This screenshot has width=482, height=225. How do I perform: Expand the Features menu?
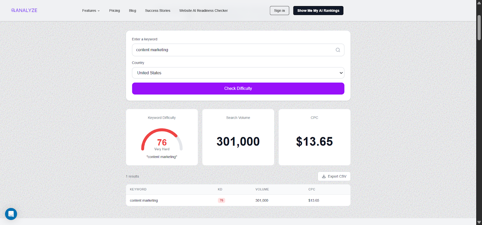point(91,11)
